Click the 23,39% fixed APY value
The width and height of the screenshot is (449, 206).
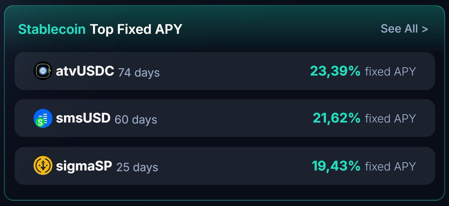pos(335,71)
